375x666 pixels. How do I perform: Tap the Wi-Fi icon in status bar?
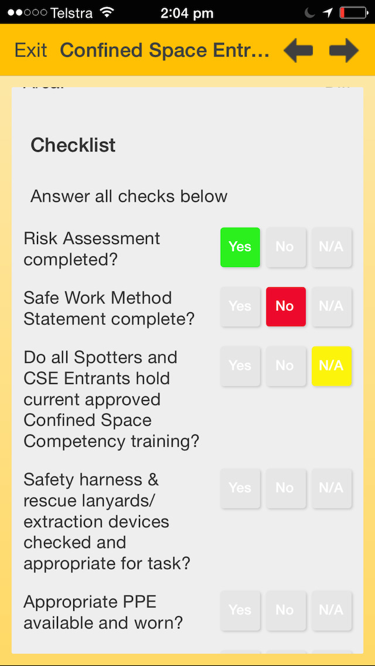(107, 12)
